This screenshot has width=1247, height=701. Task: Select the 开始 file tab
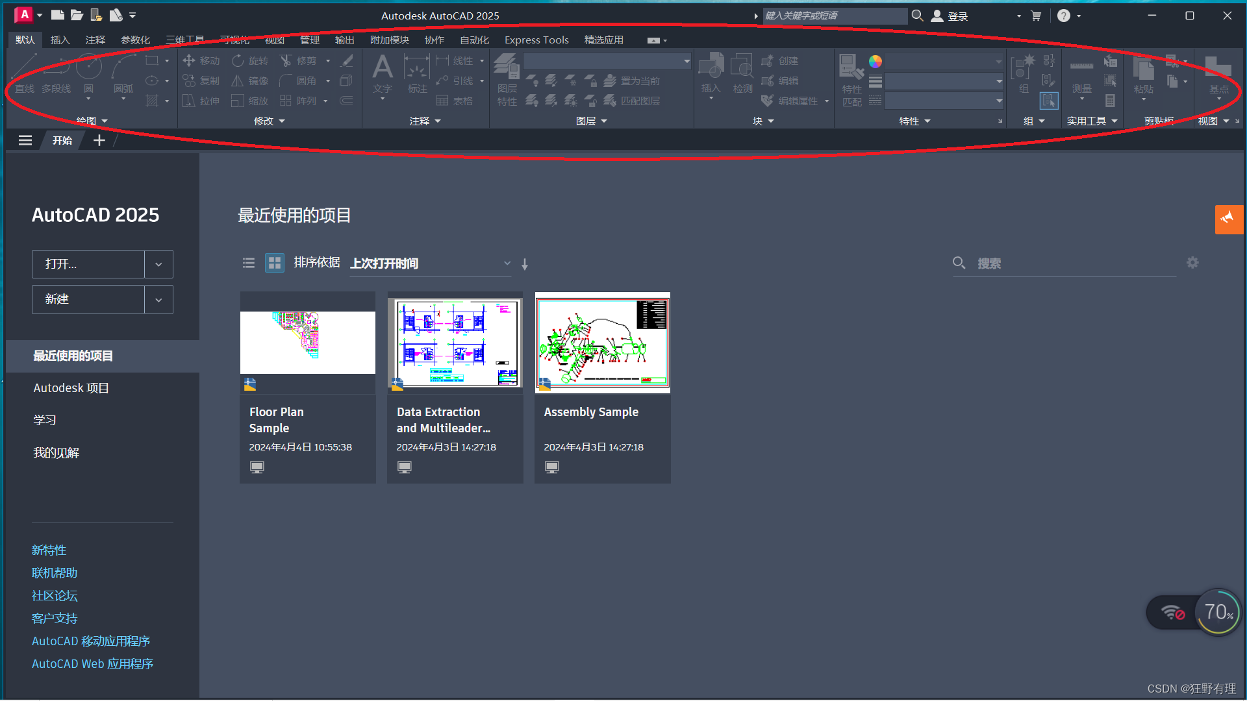click(x=62, y=140)
